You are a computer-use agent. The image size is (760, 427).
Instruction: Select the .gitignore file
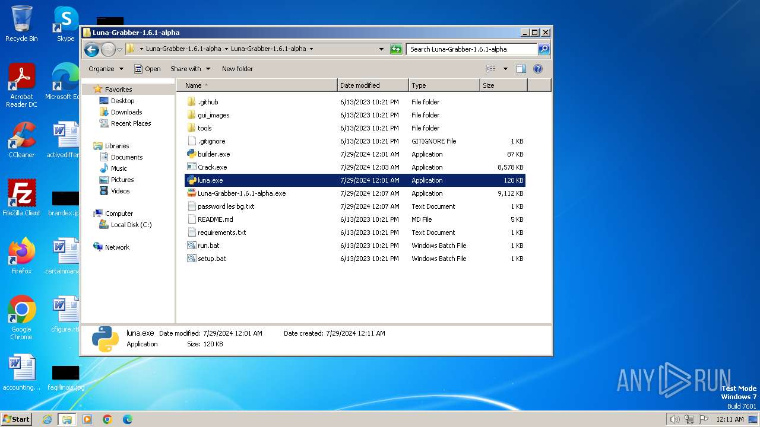coord(211,141)
